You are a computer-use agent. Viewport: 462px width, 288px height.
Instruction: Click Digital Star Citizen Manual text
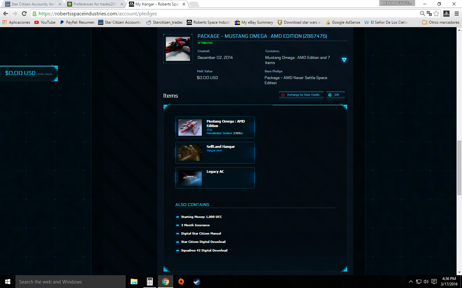(201, 234)
